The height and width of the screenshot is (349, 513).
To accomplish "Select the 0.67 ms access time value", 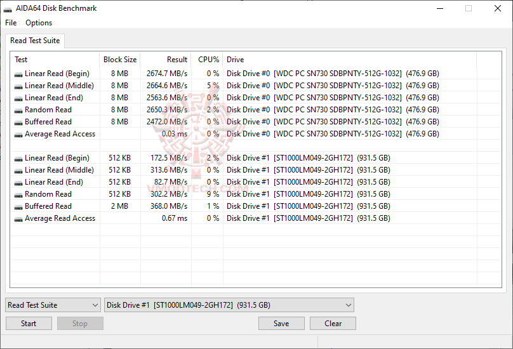I will pyautogui.click(x=175, y=218).
